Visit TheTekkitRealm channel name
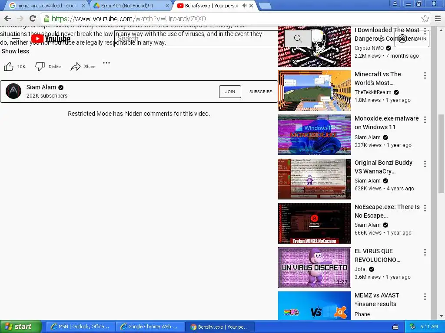The height and width of the screenshot is (333, 445). click(x=373, y=92)
